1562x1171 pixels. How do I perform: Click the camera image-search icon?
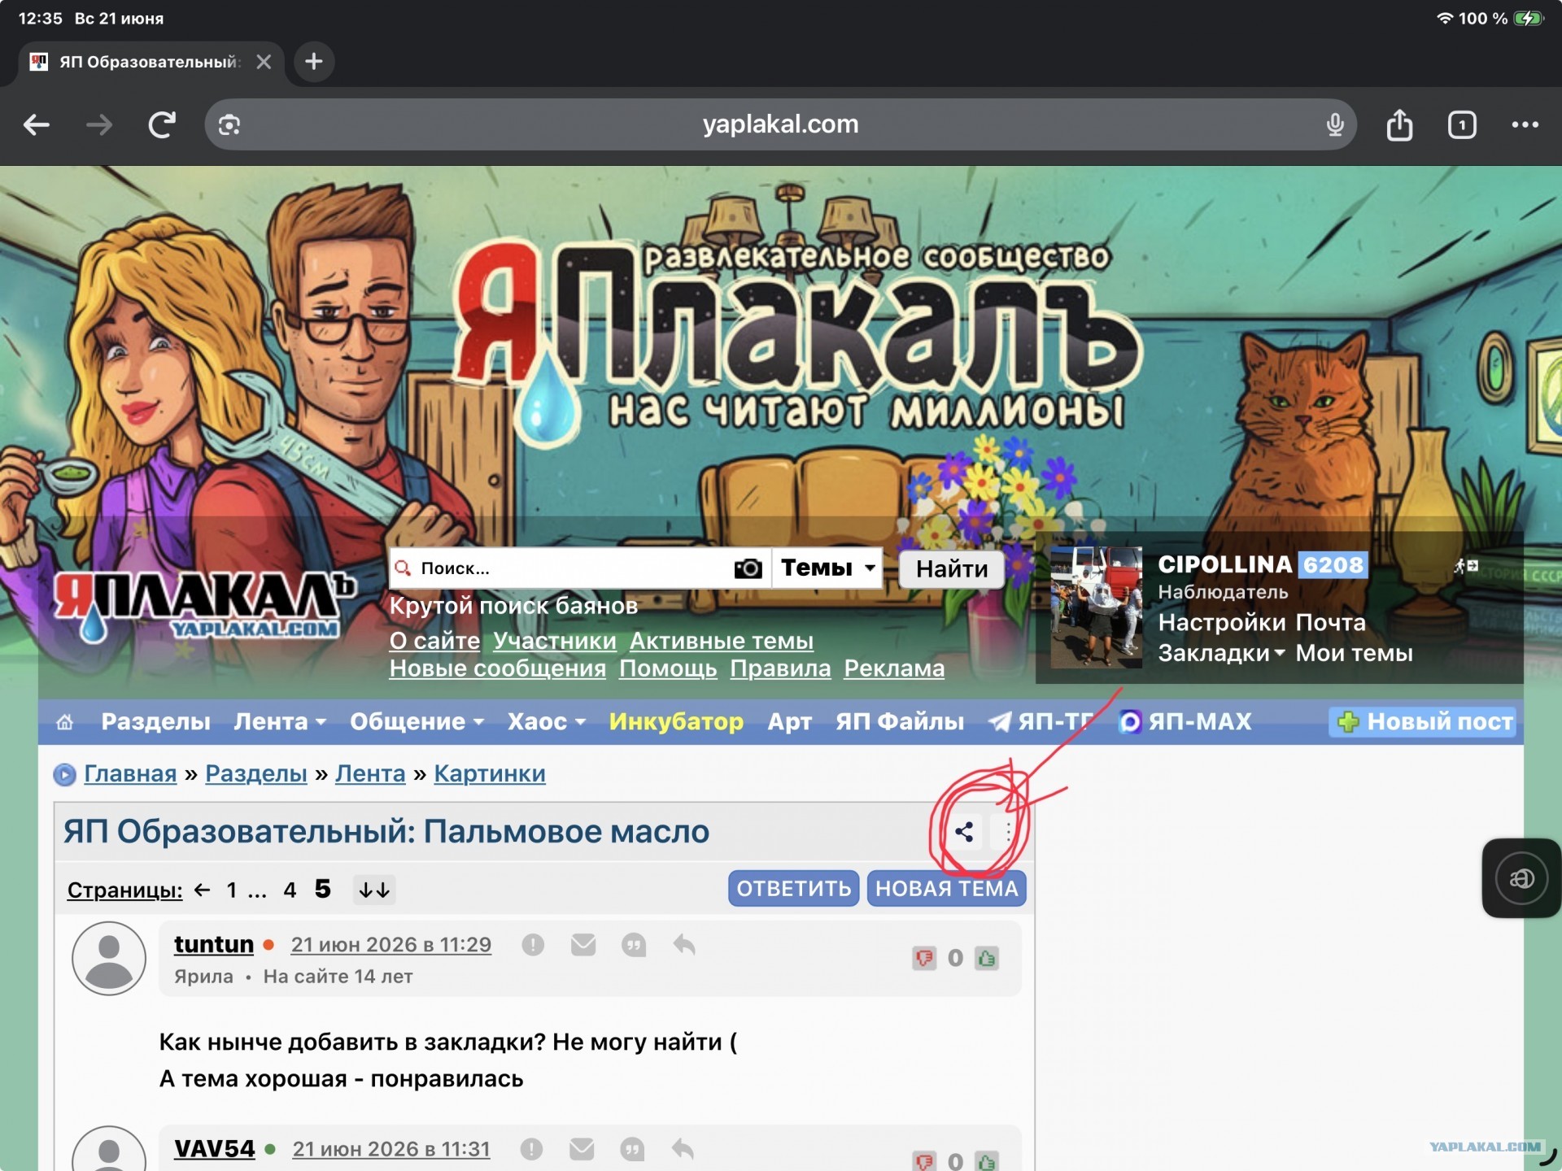coord(748,568)
